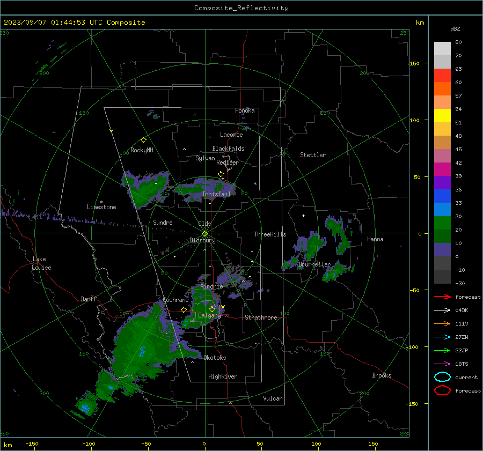Screen dimensions: 483x451
Task: Click the RedDeer city label
Action: (x=228, y=162)
